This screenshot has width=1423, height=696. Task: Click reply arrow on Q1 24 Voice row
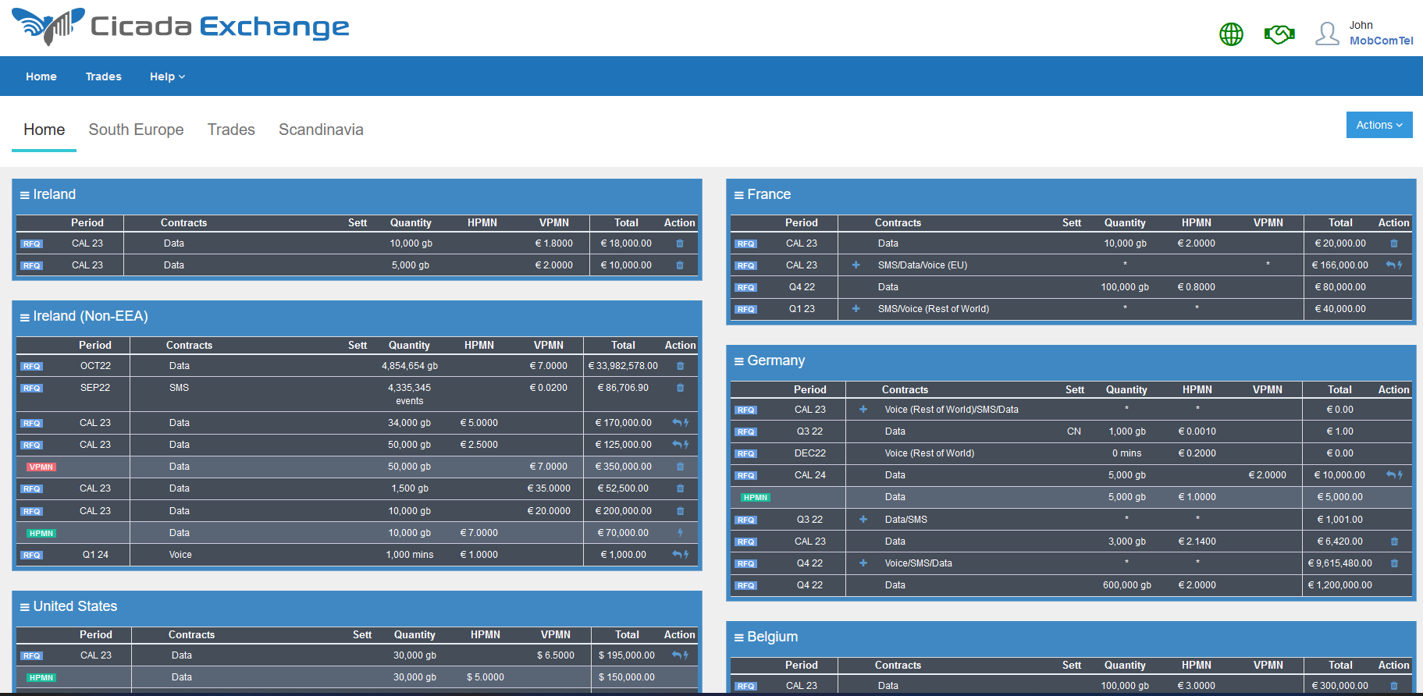click(x=676, y=555)
